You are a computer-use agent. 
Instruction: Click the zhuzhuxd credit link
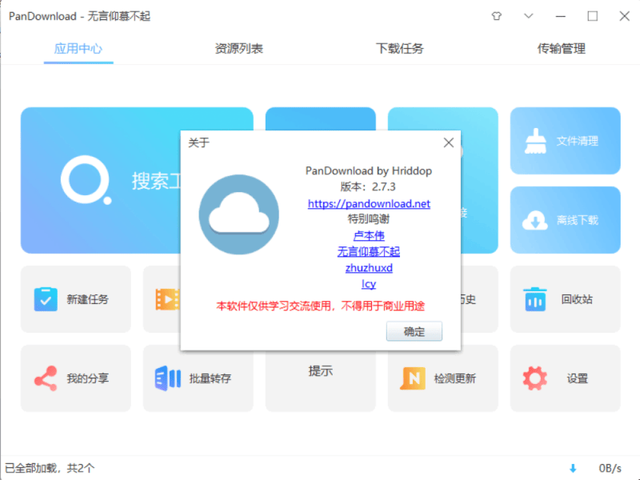coord(369,267)
